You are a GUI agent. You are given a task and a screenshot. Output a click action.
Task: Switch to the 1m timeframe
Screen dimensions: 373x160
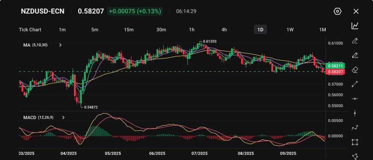click(x=62, y=29)
